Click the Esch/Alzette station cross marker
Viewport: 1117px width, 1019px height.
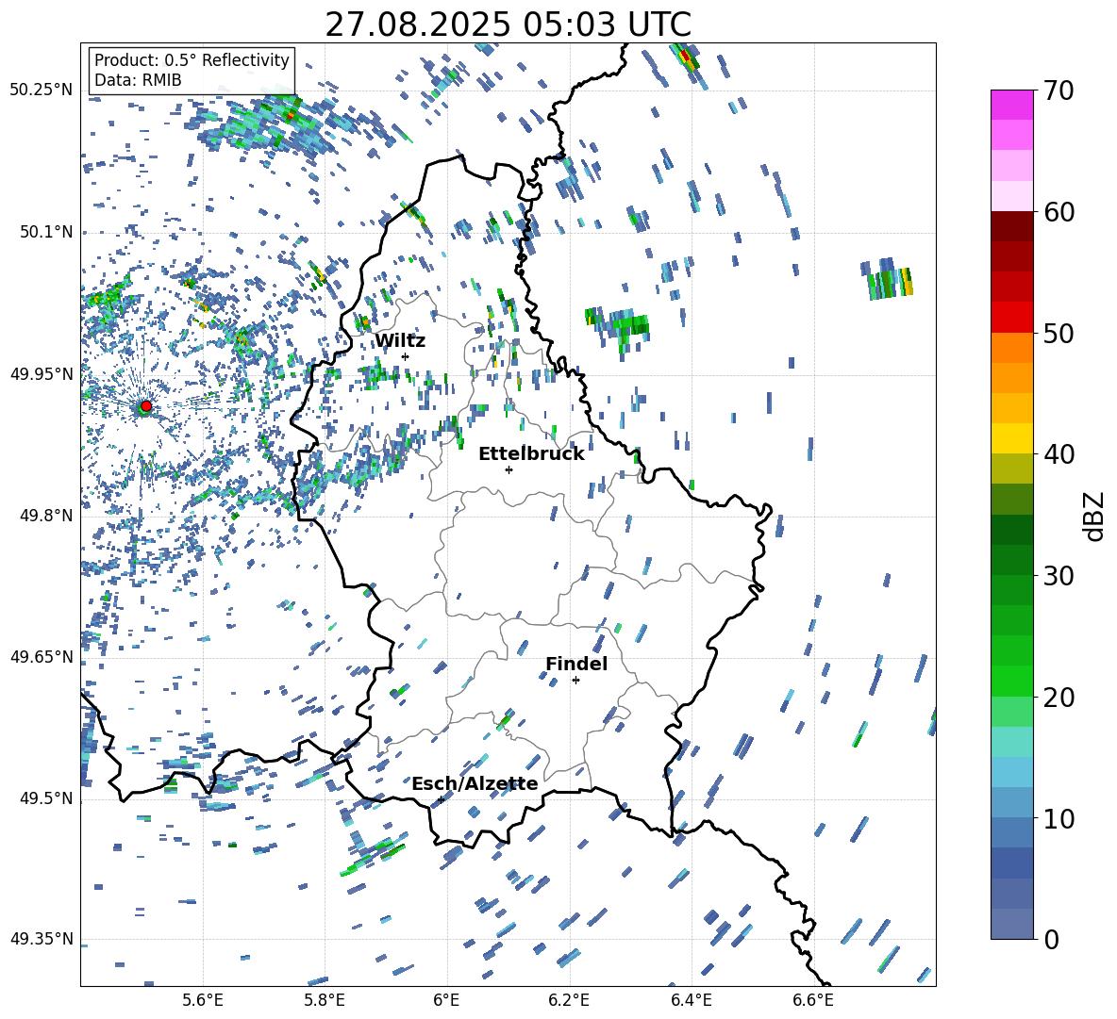point(441,799)
